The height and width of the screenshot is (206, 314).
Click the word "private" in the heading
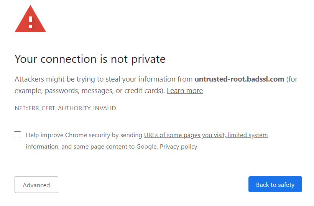(x=148, y=59)
